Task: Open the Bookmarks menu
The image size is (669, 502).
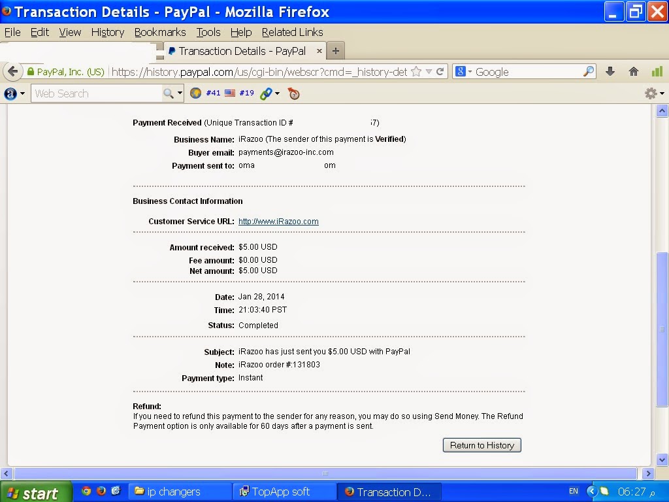Action: tap(160, 33)
